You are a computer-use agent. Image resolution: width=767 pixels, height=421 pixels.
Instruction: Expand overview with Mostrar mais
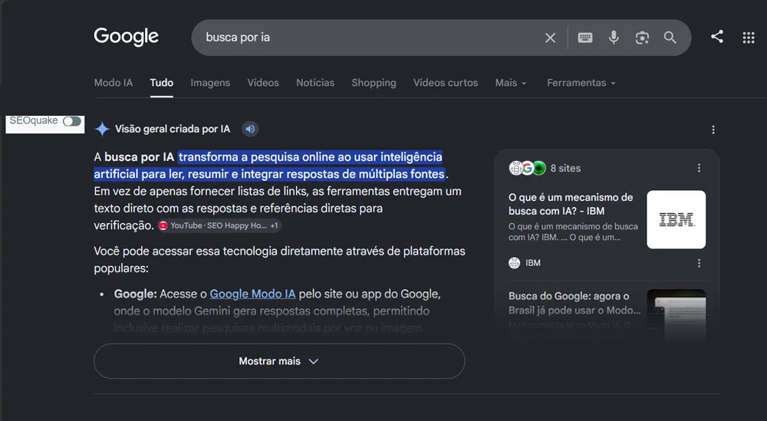279,361
